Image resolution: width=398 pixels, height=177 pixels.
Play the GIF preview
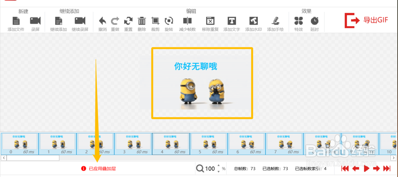coord(366,168)
